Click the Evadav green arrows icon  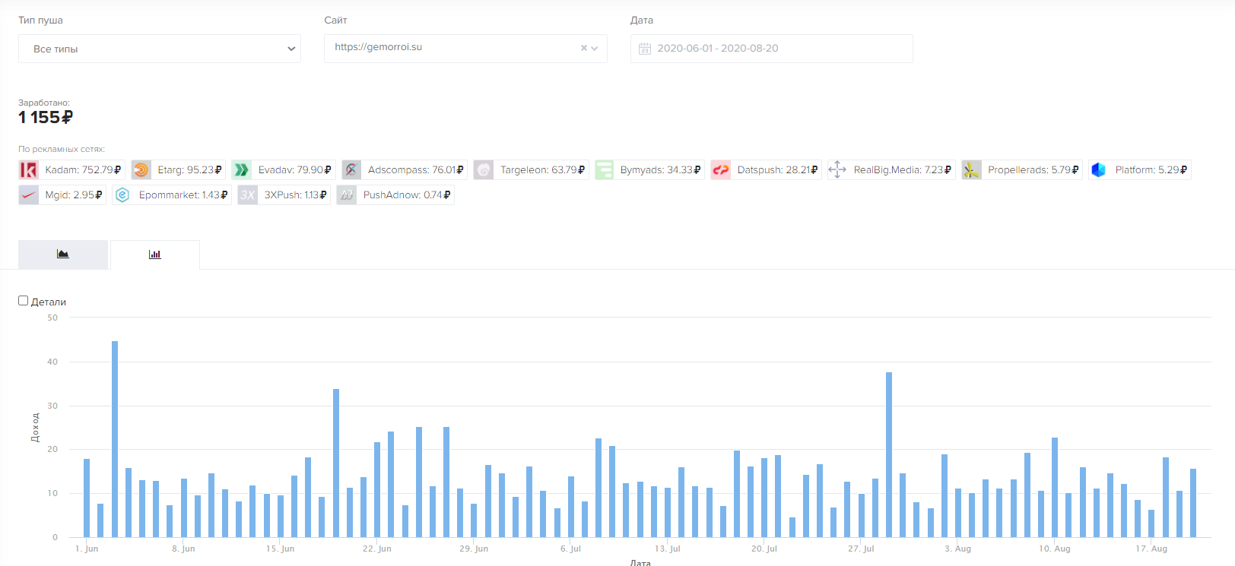(x=241, y=170)
